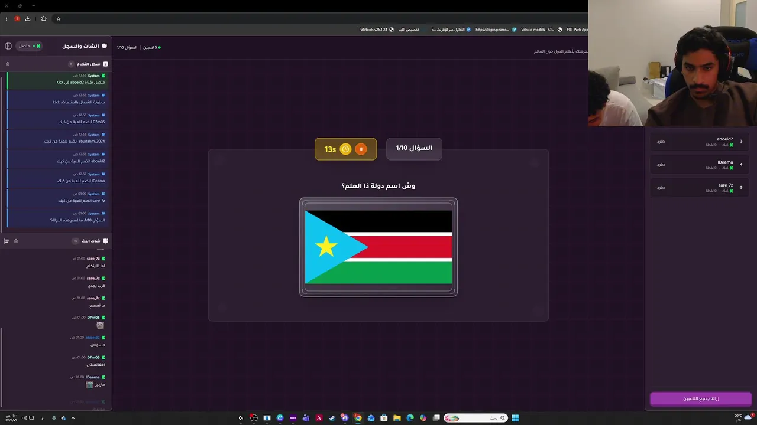Kick player IDeema with طرد
Screen dimensions: 757x425
[661, 165]
